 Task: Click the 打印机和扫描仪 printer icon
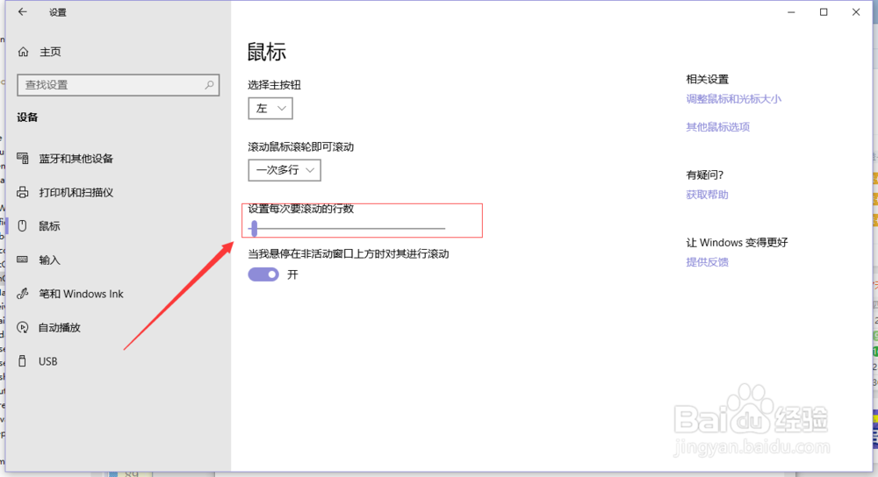[x=23, y=192]
